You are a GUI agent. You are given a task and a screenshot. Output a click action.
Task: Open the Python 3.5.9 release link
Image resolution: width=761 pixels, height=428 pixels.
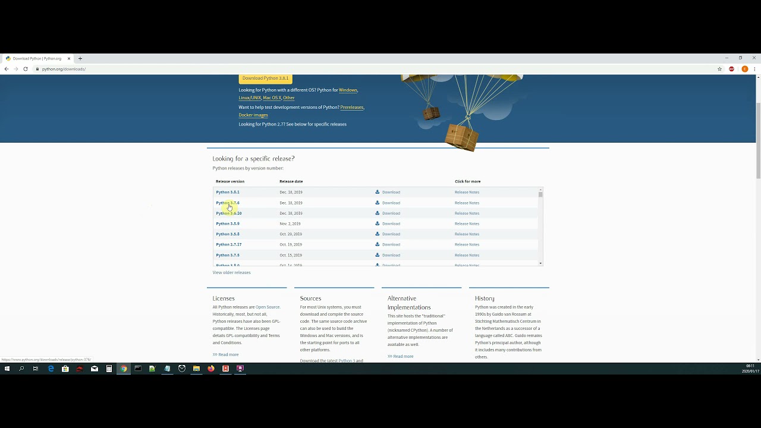228,224
